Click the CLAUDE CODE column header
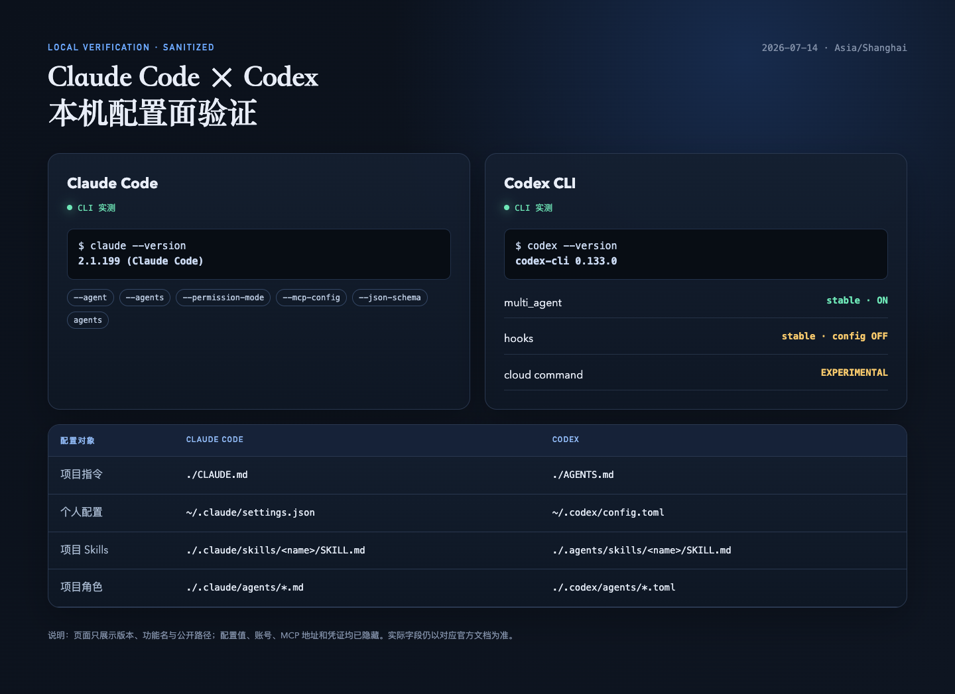955x694 pixels. click(x=215, y=439)
